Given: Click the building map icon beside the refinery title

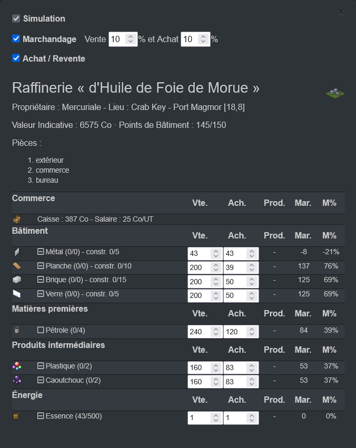Looking at the screenshot, I should click(x=335, y=93).
